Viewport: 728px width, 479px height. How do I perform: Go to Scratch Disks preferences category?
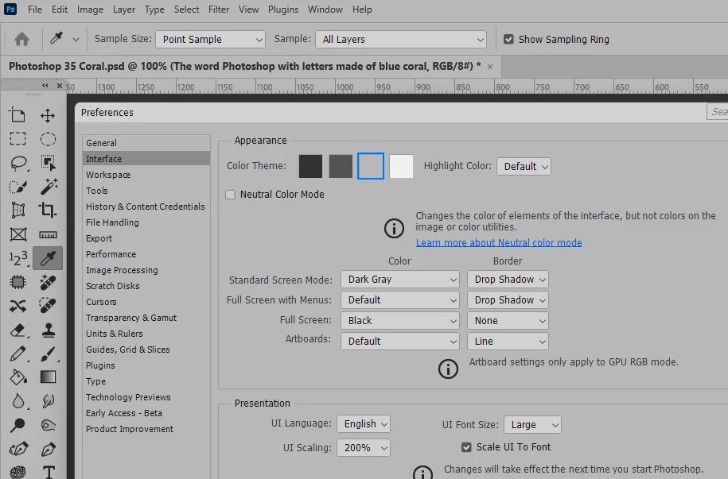[x=146, y=286]
